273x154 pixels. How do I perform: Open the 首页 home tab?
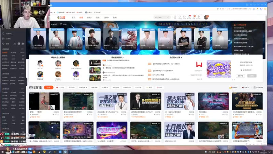click(x=73, y=17)
